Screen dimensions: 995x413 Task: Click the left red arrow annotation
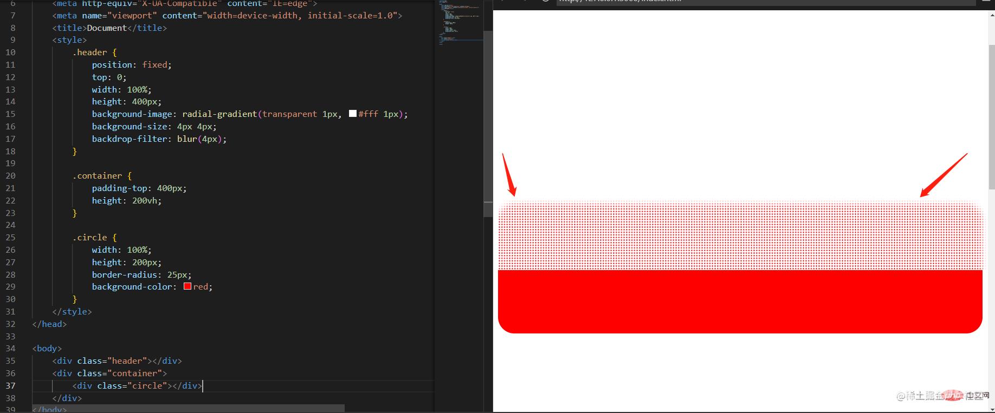[x=509, y=174]
